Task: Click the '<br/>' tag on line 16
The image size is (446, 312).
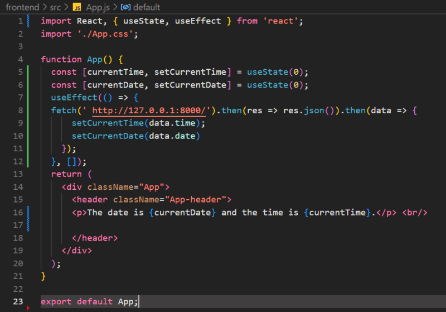Action: (x=415, y=212)
